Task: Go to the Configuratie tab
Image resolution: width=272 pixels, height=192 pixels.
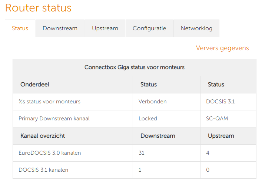Action: (x=149, y=28)
